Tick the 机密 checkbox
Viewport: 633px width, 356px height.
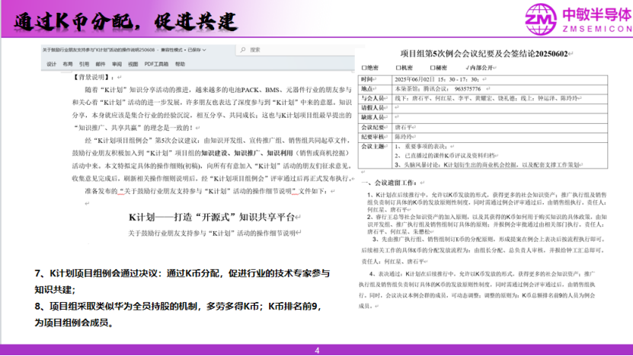pyautogui.click(x=399, y=67)
